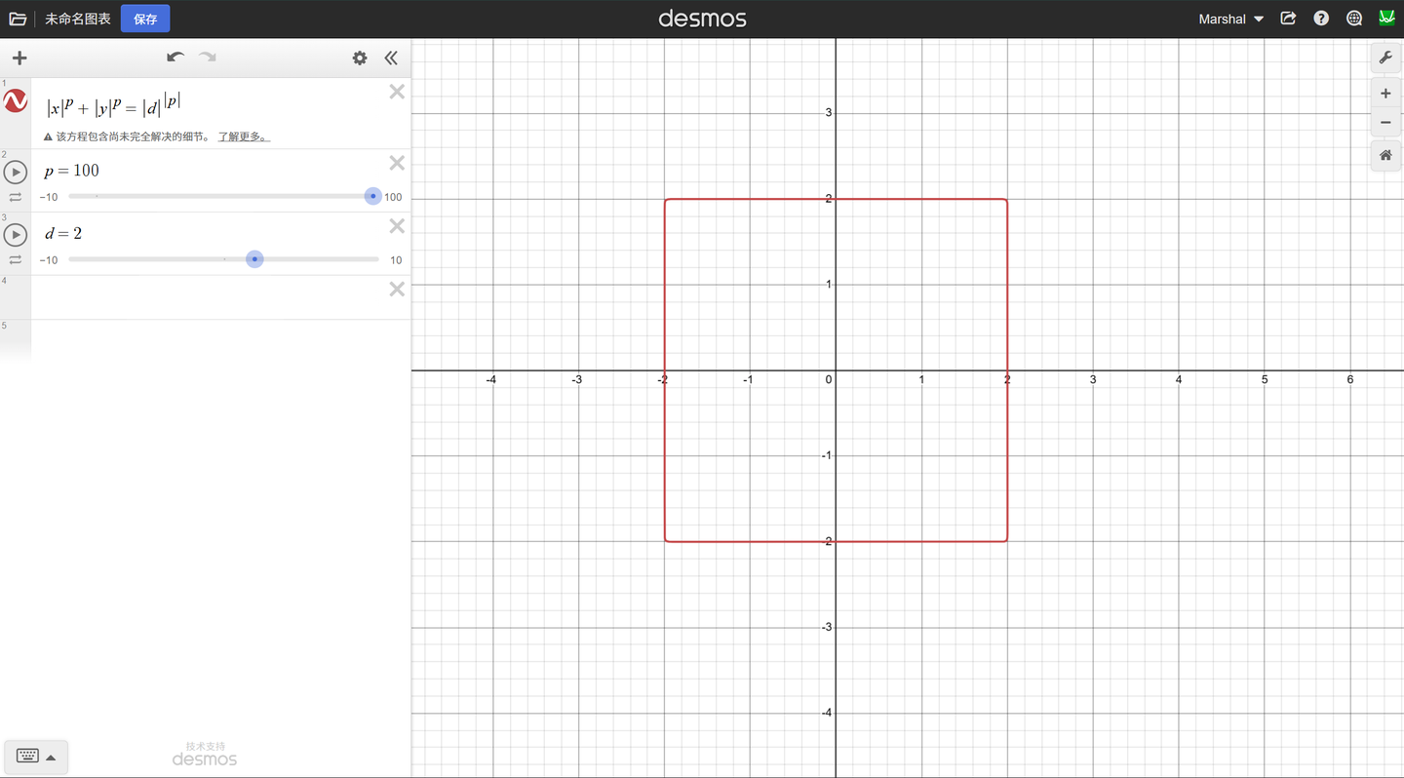Open the Marshal account dropdown
Screen dimensions: 1404x778
(x=1230, y=19)
